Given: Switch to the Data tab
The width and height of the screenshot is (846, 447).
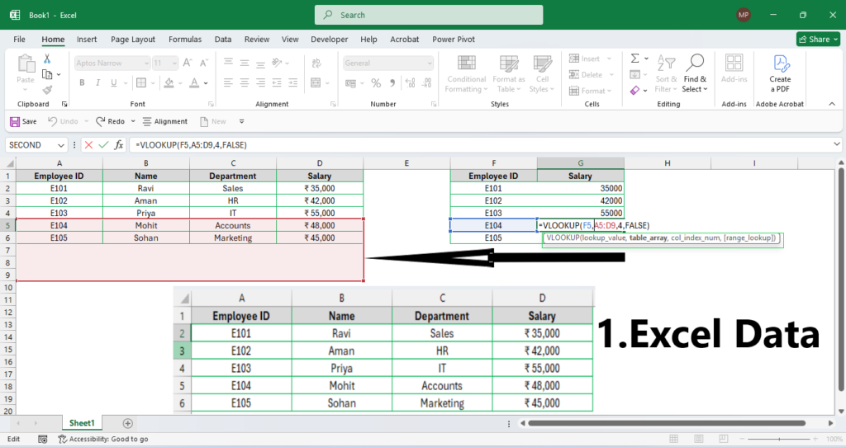Looking at the screenshot, I should click(x=223, y=40).
